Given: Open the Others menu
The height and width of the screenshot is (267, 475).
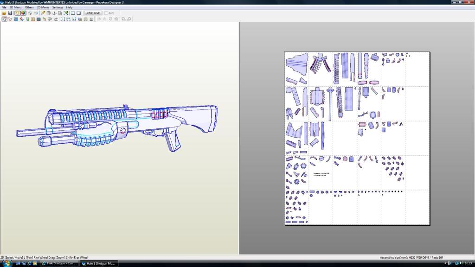Looking at the screenshot, I should (x=29, y=7).
